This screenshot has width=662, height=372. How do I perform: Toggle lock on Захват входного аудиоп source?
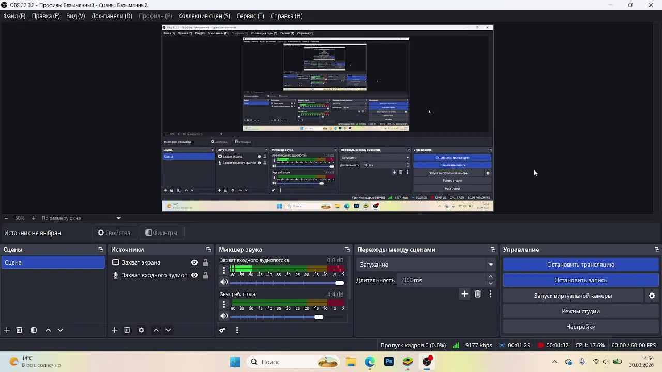[x=205, y=275]
